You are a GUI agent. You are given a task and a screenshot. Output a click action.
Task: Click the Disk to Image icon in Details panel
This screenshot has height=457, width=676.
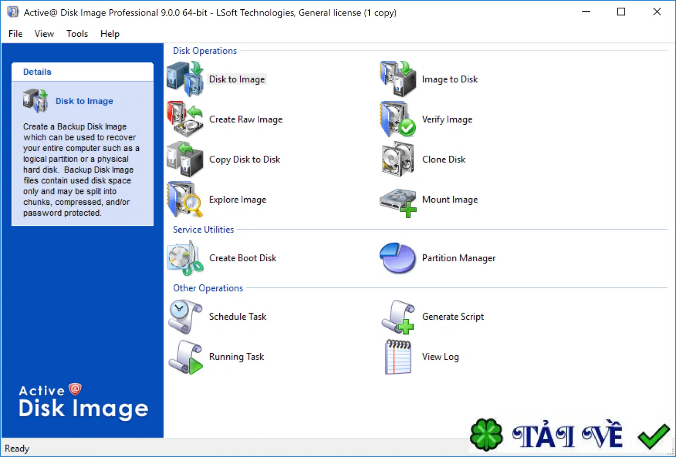[x=35, y=101]
